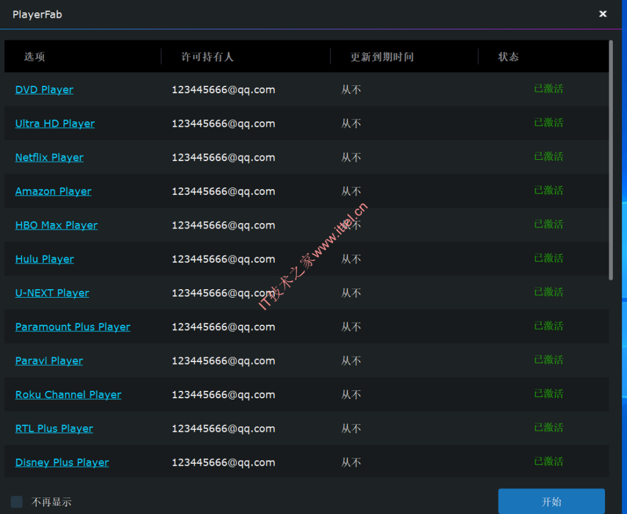
Task: Open the RTL Plus Player link
Action: pos(54,428)
